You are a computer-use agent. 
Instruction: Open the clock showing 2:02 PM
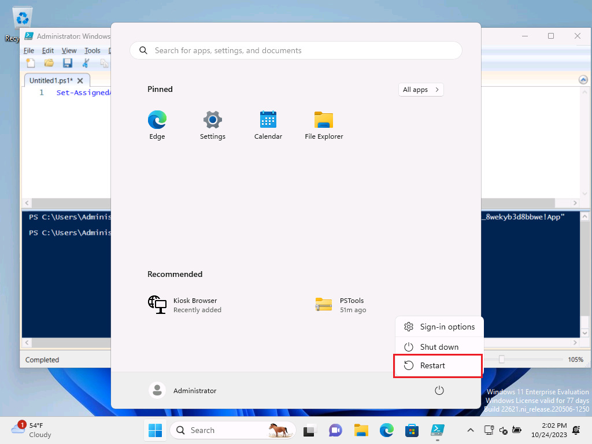549,430
